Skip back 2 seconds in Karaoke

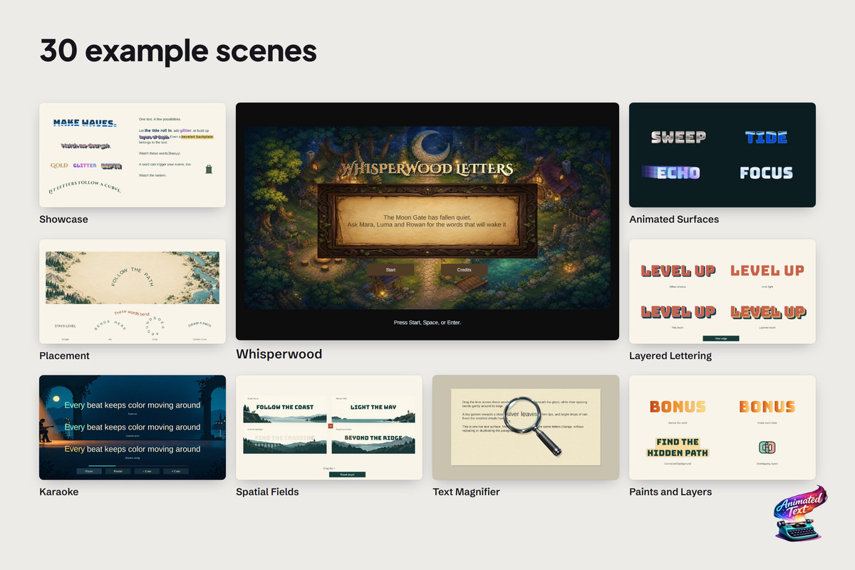147,471
